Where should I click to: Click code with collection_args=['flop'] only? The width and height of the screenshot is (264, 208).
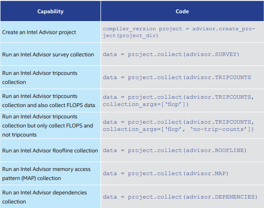[178, 101]
